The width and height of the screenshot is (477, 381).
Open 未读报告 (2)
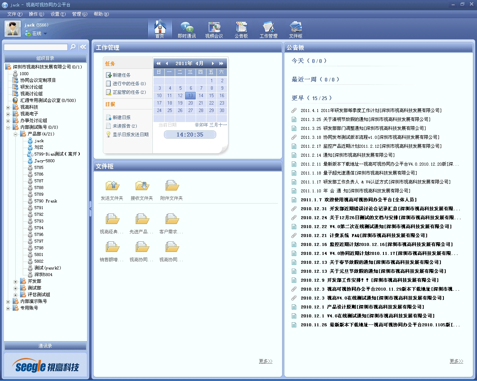pyautogui.click(x=121, y=126)
